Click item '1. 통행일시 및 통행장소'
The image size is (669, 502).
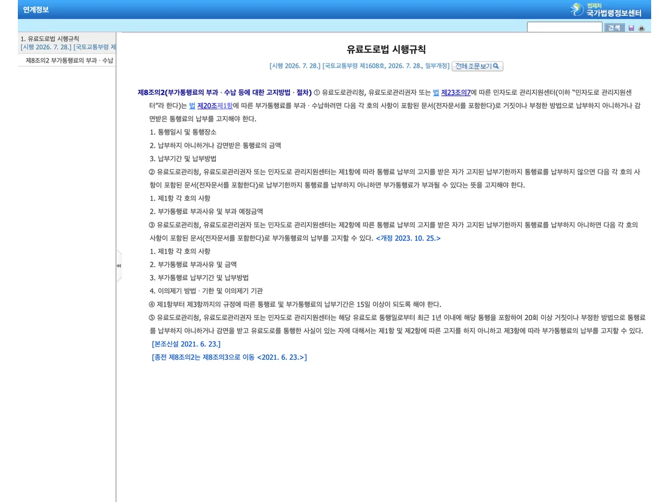tap(183, 132)
